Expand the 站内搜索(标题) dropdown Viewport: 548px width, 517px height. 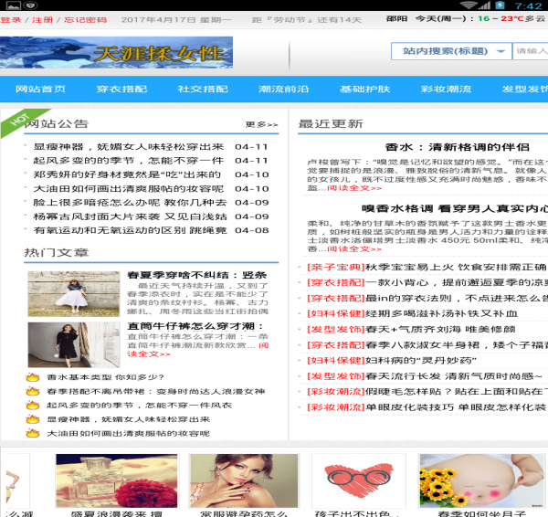click(451, 51)
